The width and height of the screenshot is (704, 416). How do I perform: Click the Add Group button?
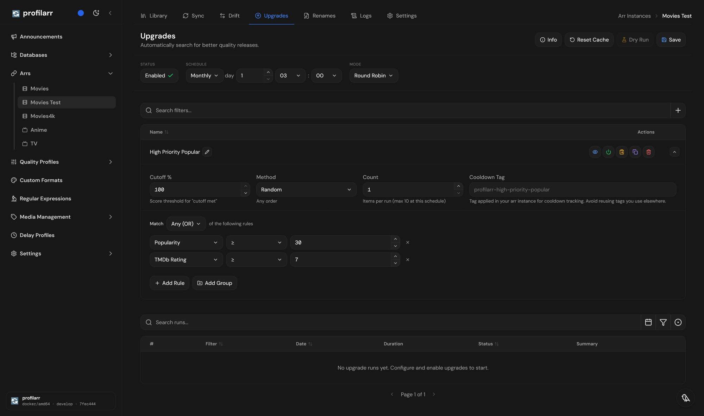[215, 283]
